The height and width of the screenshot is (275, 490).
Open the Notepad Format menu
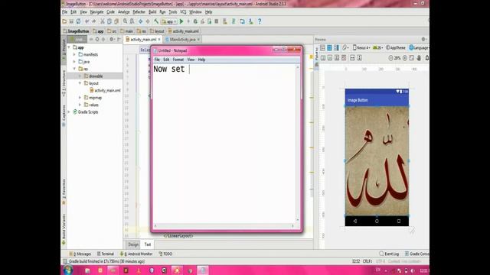pyautogui.click(x=178, y=60)
